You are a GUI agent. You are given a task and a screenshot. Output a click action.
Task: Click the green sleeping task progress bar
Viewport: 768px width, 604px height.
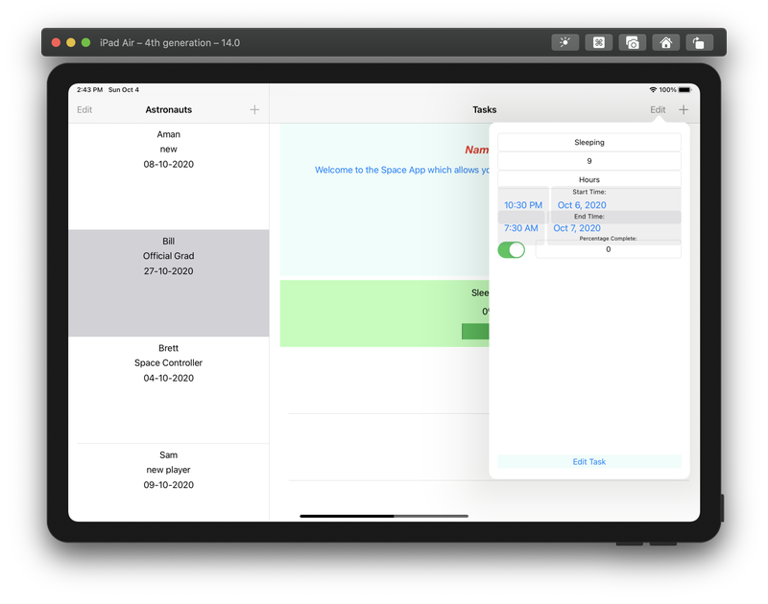point(475,331)
